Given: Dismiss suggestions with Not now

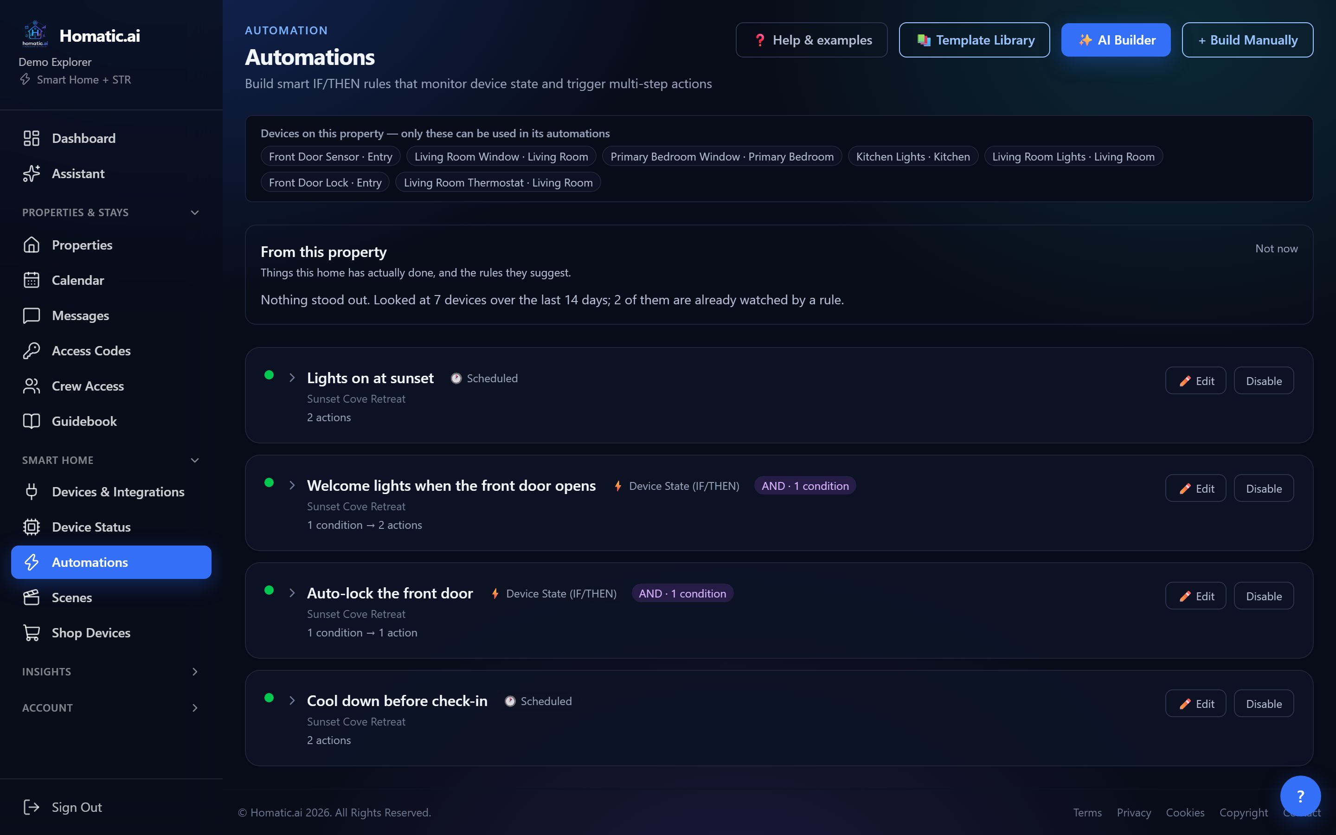Looking at the screenshot, I should click(x=1276, y=249).
